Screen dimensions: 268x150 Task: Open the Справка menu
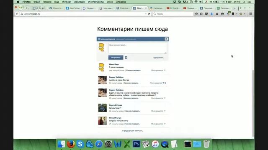point(121,2)
